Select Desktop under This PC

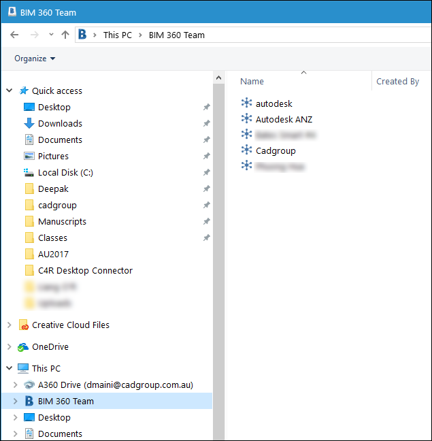point(54,417)
